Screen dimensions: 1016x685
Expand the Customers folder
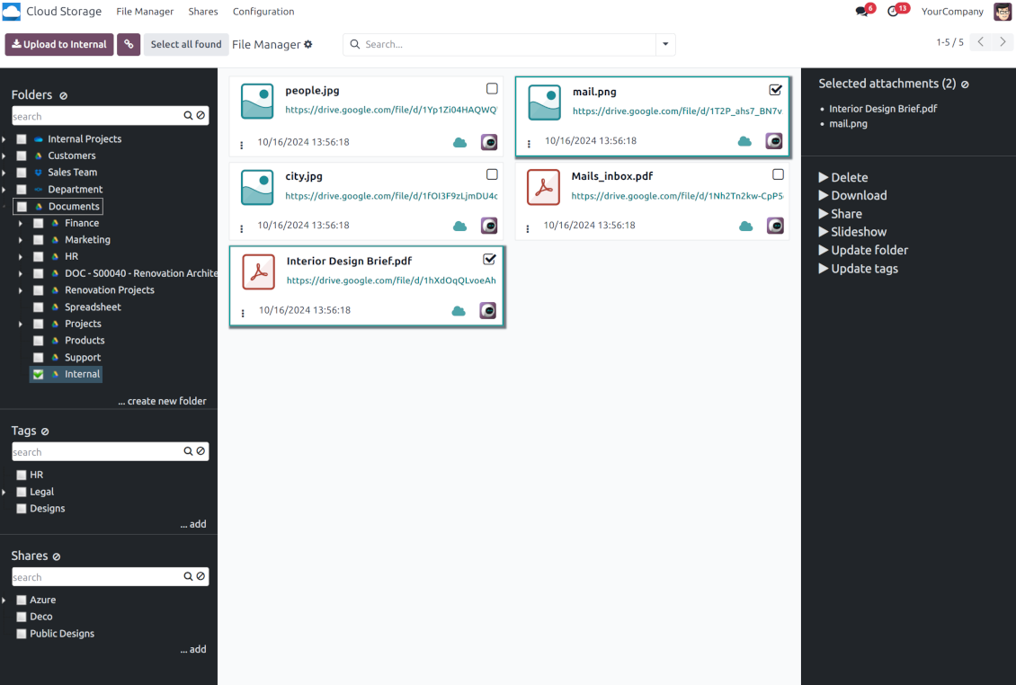4,156
